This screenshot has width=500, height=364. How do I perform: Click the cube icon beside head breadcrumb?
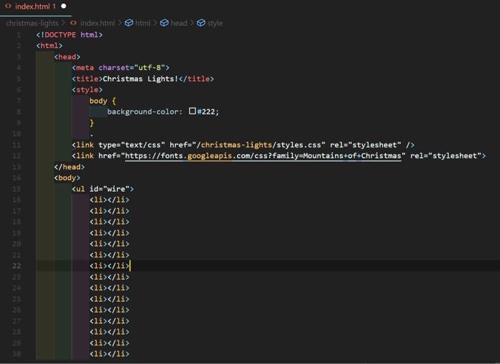pyautogui.click(x=164, y=23)
